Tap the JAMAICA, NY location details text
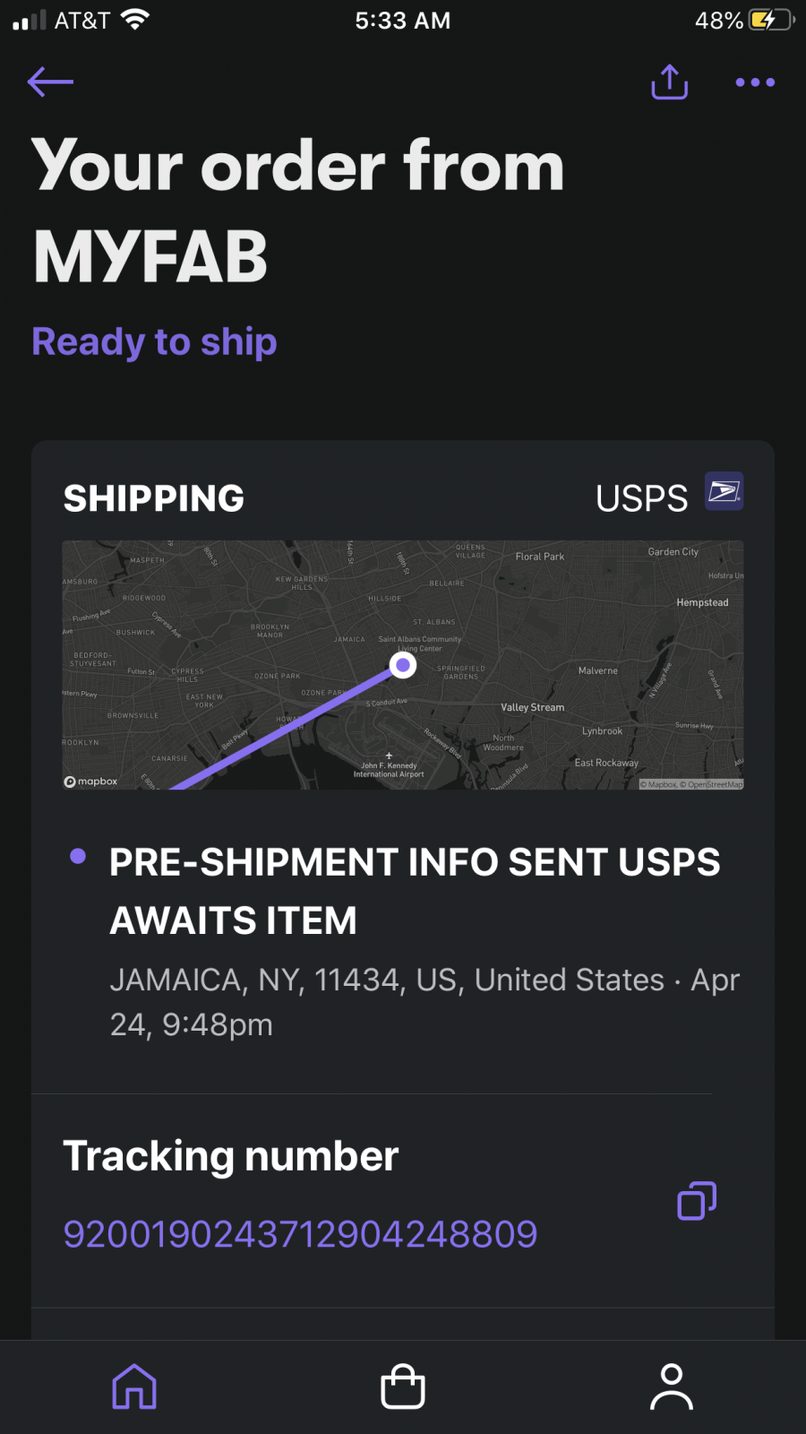The image size is (806, 1434). pyautogui.click(x=424, y=1002)
